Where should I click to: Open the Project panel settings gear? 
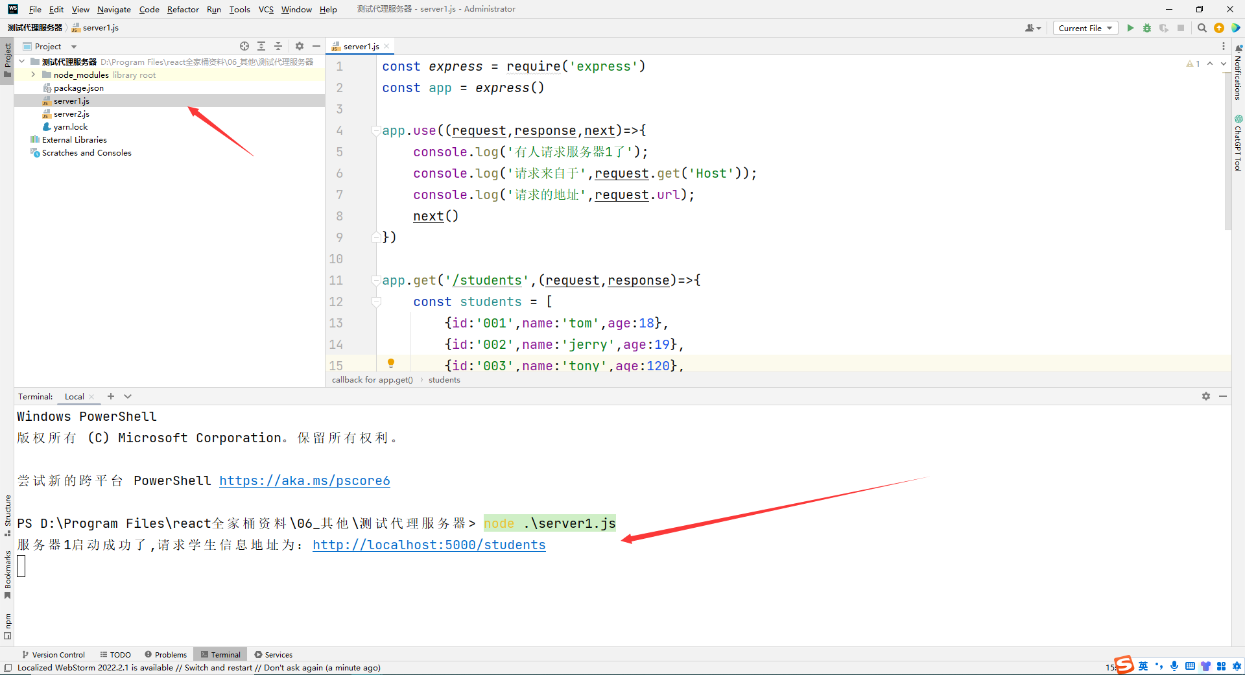click(x=299, y=46)
